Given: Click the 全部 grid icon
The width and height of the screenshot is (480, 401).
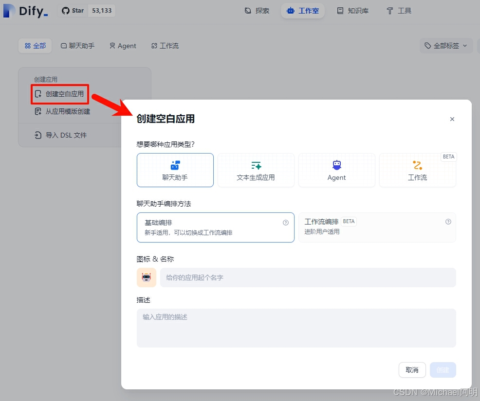Looking at the screenshot, I should coord(28,46).
